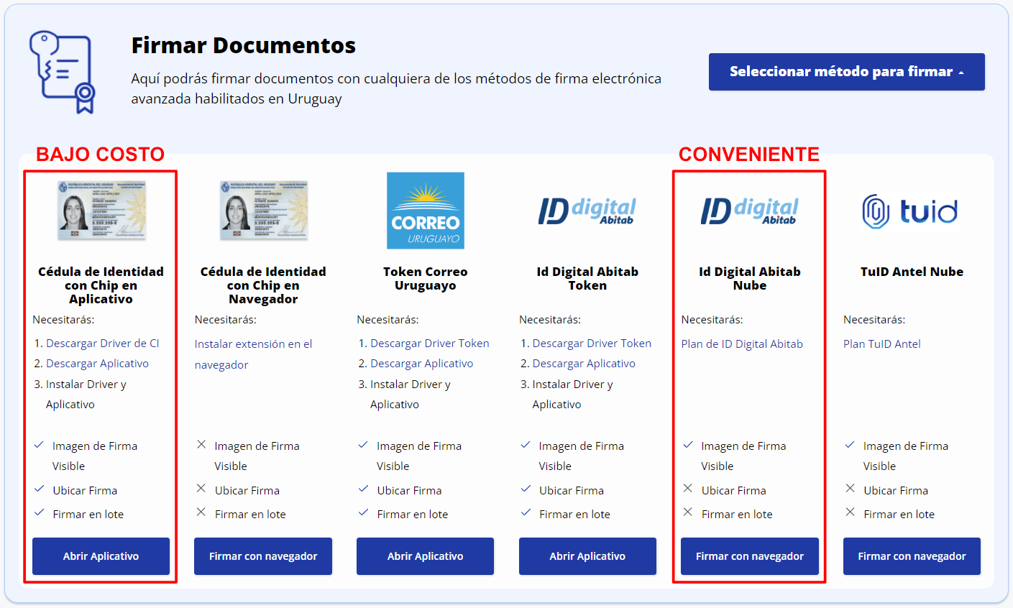Click cross beside Firmar en lote, Cédula Navegador card
Image resolution: width=1013 pixels, height=608 pixels.
[x=202, y=513]
